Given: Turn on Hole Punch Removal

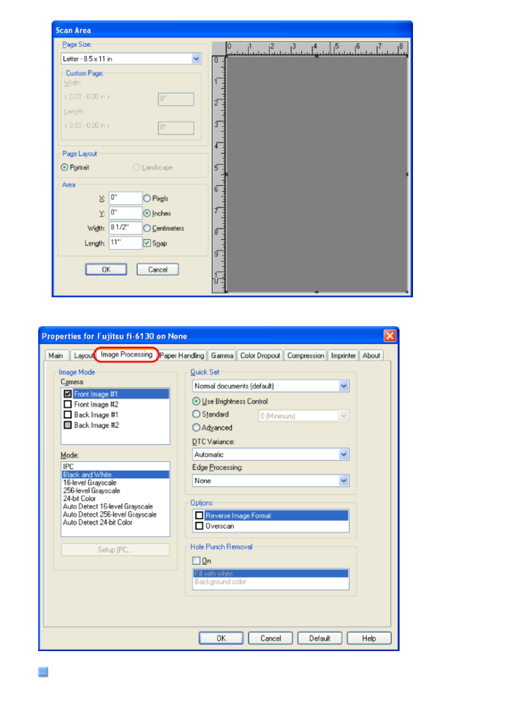Looking at the screenshot, I should 196,561.
